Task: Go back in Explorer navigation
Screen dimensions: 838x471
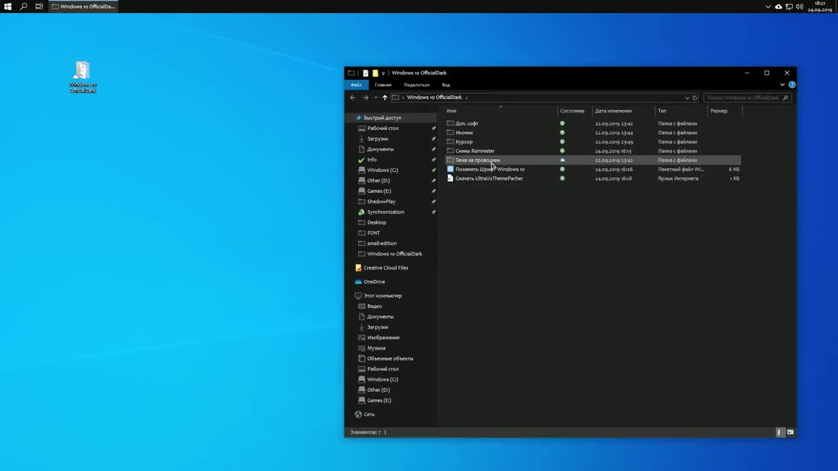Action: click(x=353, y=97)
